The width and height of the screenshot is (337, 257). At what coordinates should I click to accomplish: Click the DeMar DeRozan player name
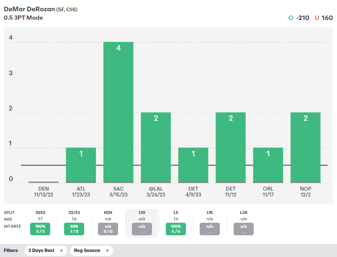tap(29, 9)
